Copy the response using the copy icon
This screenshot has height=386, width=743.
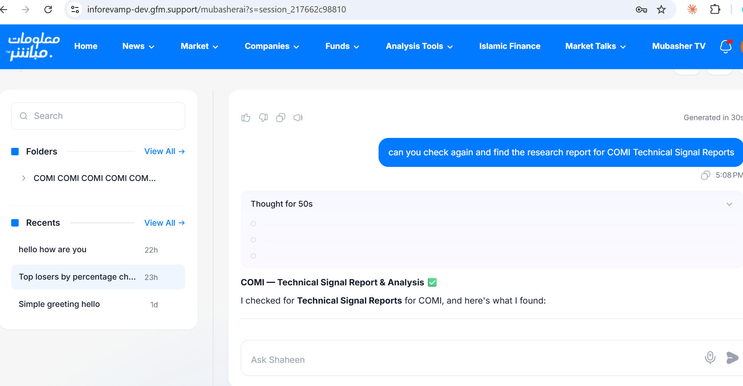click(x=281, y=118)
